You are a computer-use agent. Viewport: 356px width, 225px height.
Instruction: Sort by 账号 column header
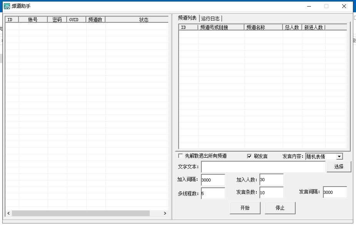(33, 20)
